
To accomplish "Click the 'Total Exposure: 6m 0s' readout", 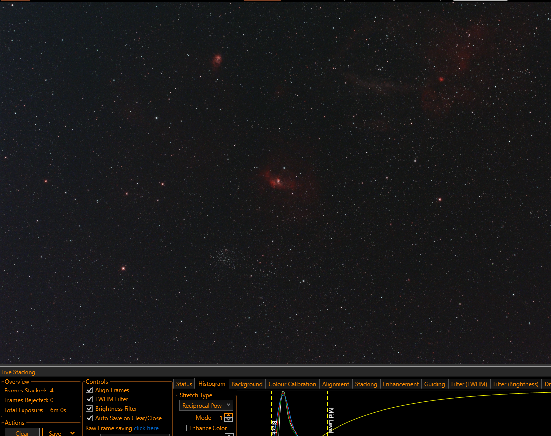I will tap(35, 410).
